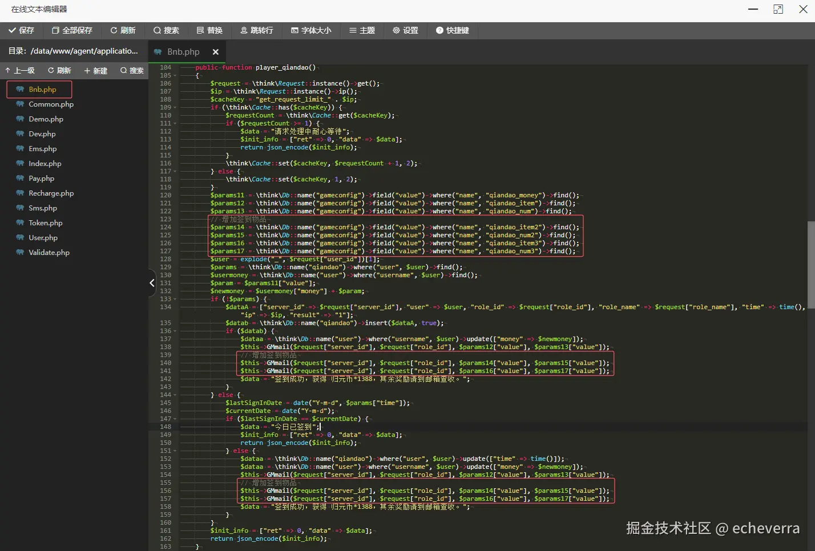Open the Replace (替换) tool

point(209,30)
